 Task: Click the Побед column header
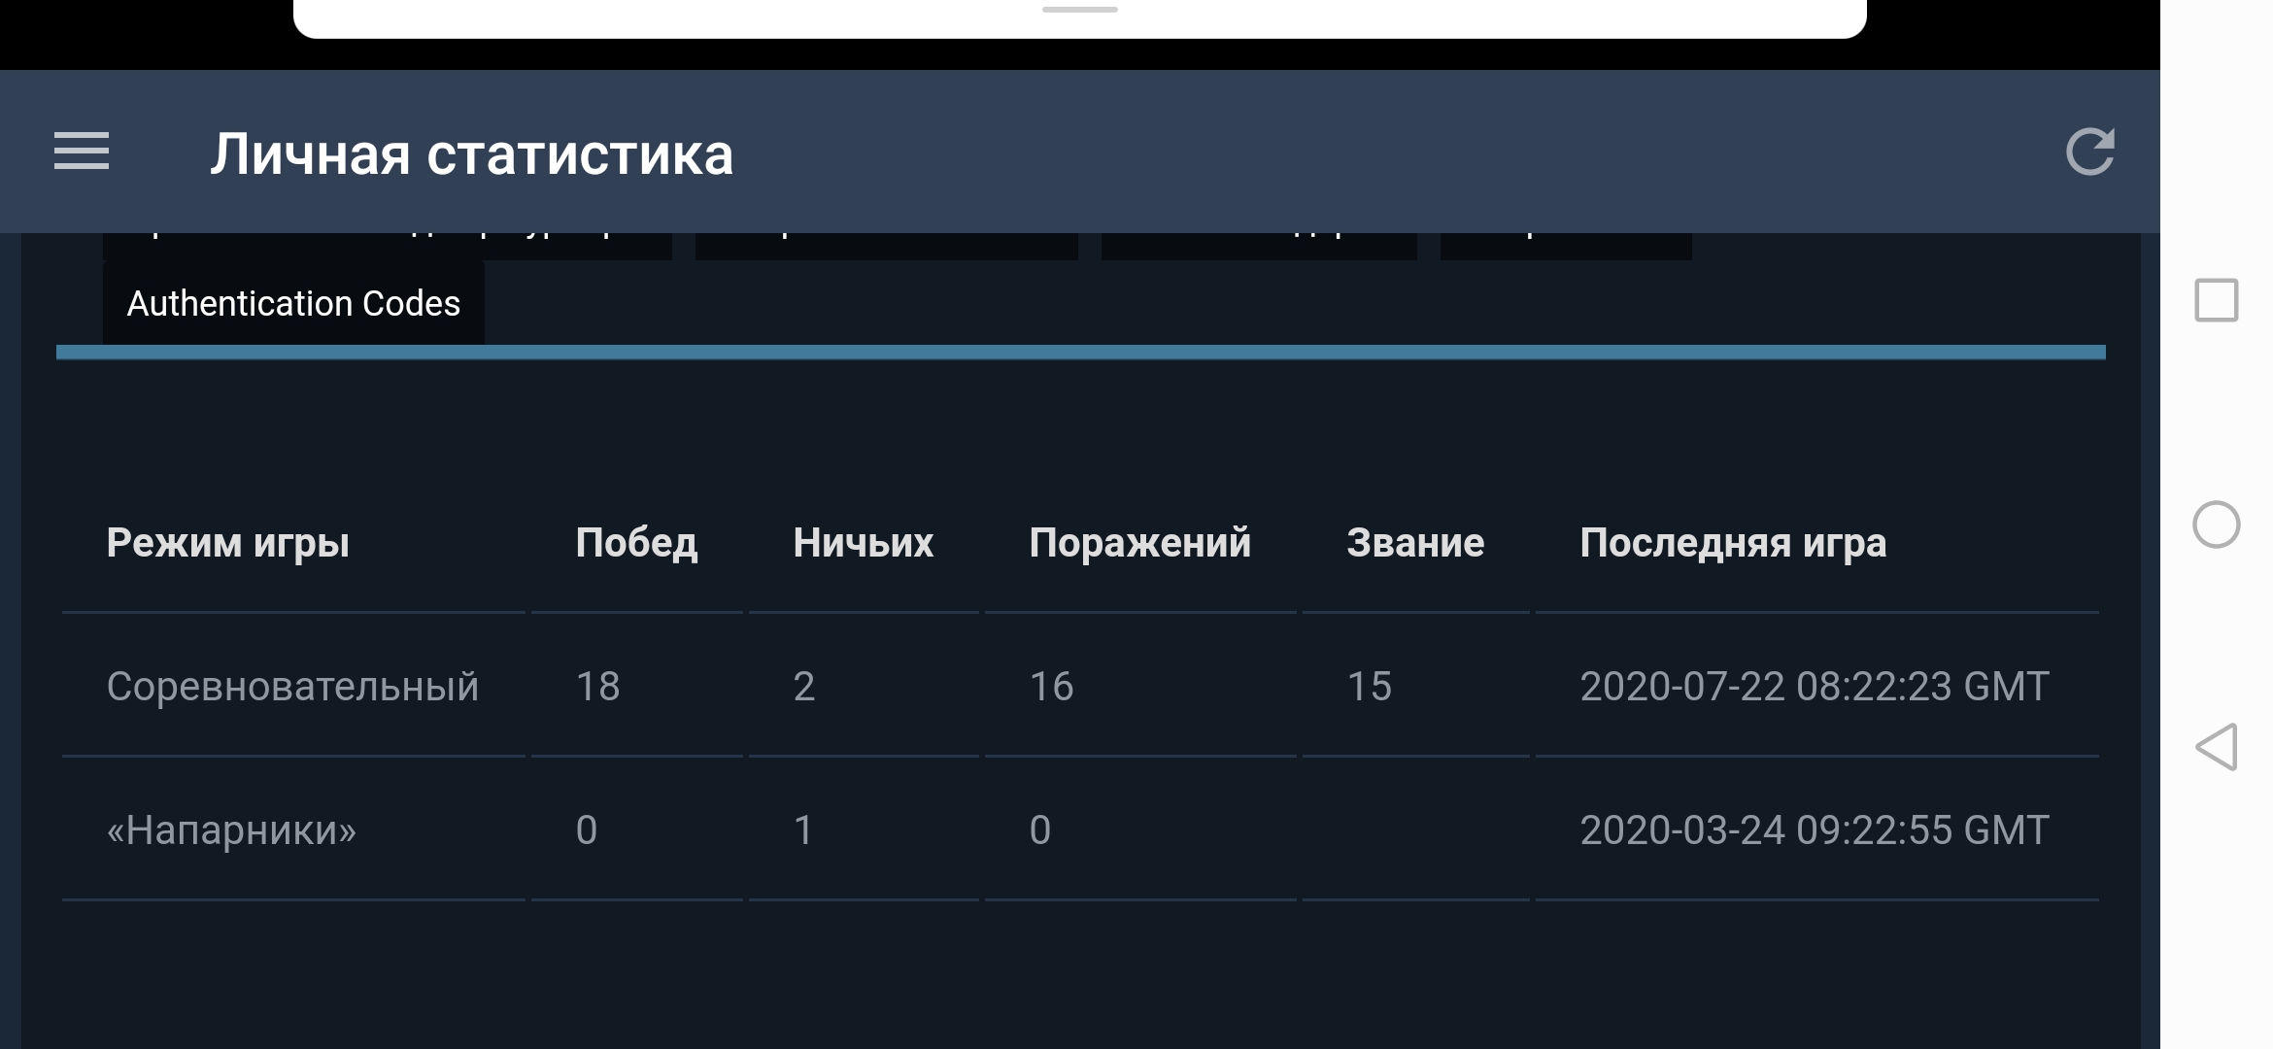click(636, 542)
